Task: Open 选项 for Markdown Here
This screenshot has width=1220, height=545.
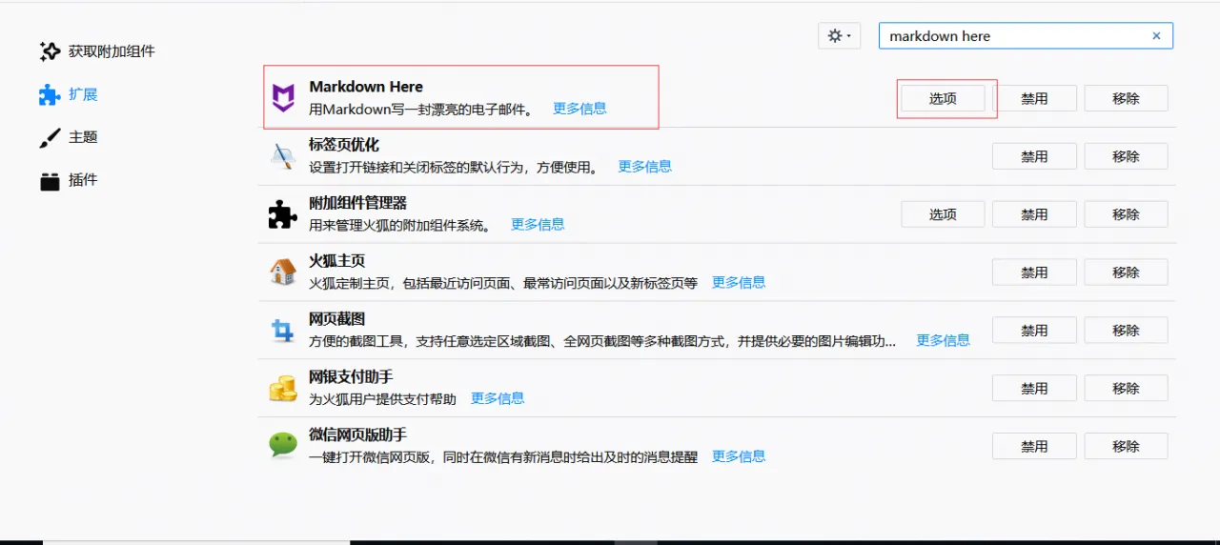Action: (943, 98)
